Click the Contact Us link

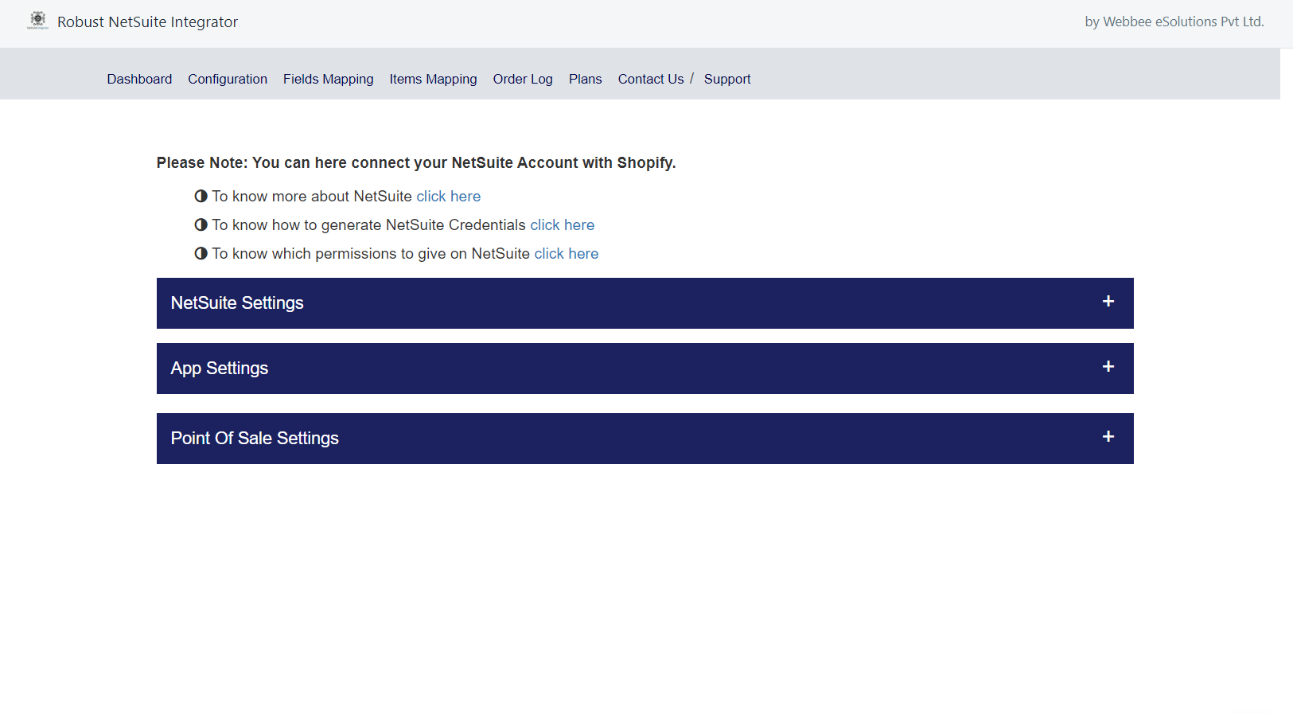[651, 79]
